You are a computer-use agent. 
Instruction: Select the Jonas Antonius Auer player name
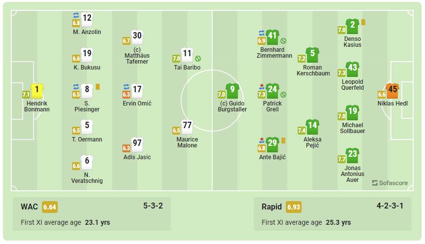(352, 174)
